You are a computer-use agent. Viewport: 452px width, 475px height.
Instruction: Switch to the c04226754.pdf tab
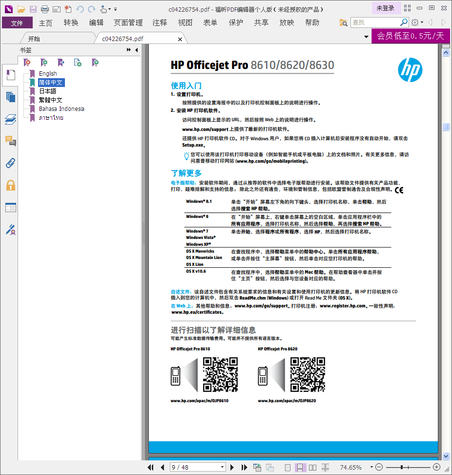point(123,39)
